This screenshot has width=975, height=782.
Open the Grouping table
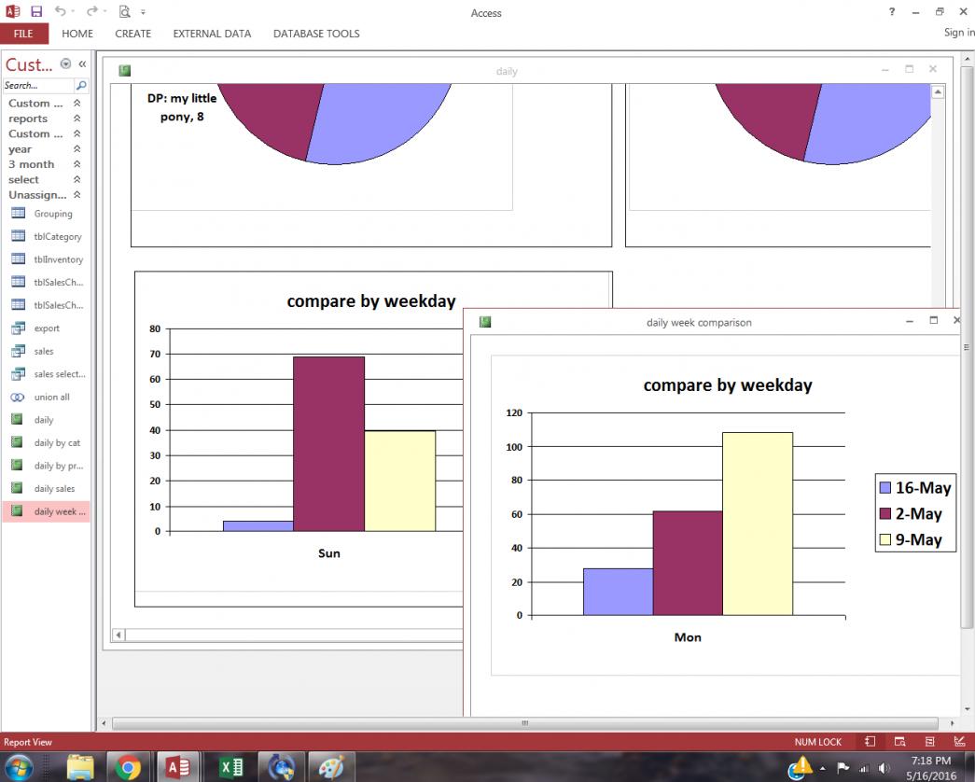click(x=47, y=214)
